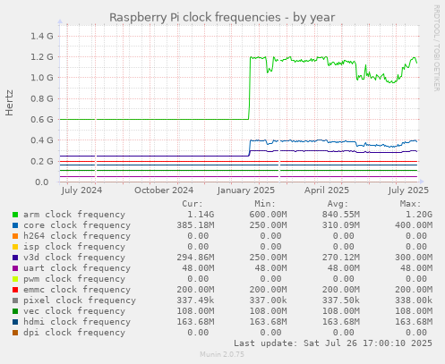
Task: Click the 'October 2024' x-axis label
Action: pos(164,190)
